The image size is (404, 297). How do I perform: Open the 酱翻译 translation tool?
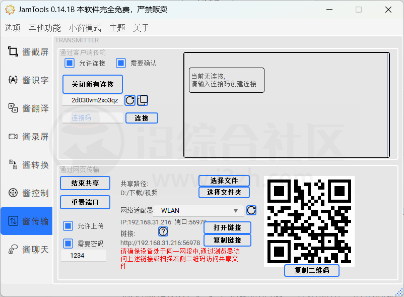tap(27, 108)
